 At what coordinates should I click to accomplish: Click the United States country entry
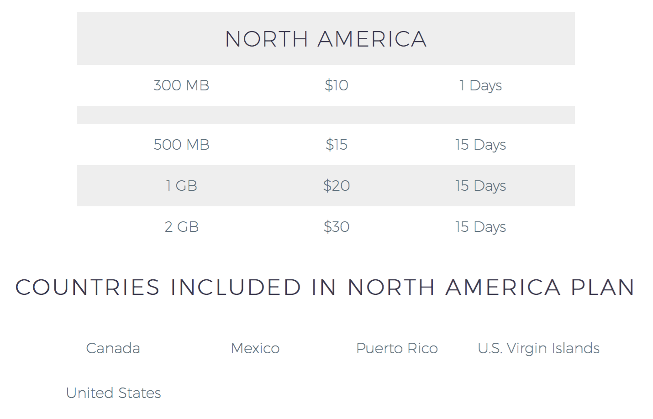[113, 393]
